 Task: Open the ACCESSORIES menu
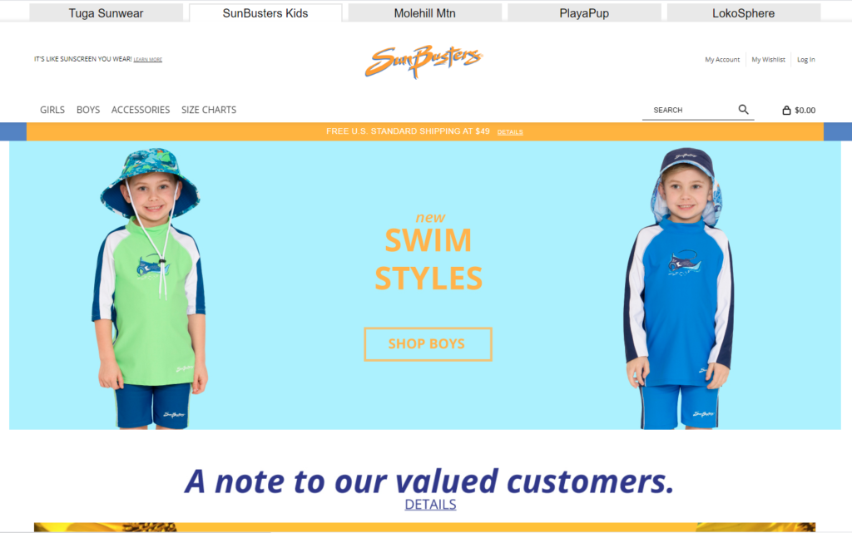[141, 110]
